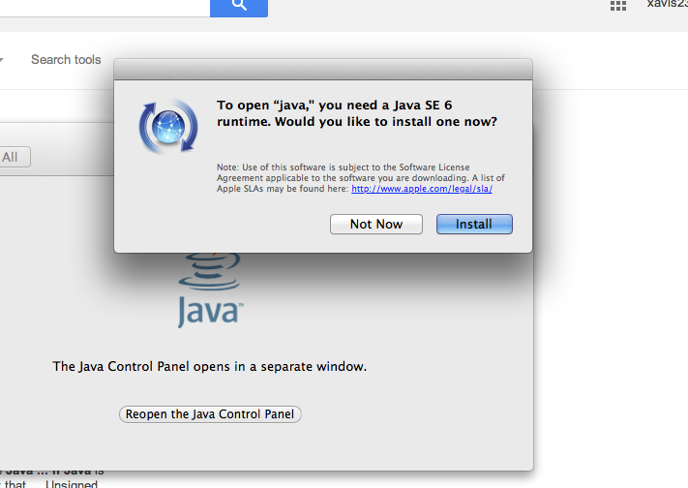688x488 pixels.
Task: Open the apple.com legal SLA link
Action: 422,189
